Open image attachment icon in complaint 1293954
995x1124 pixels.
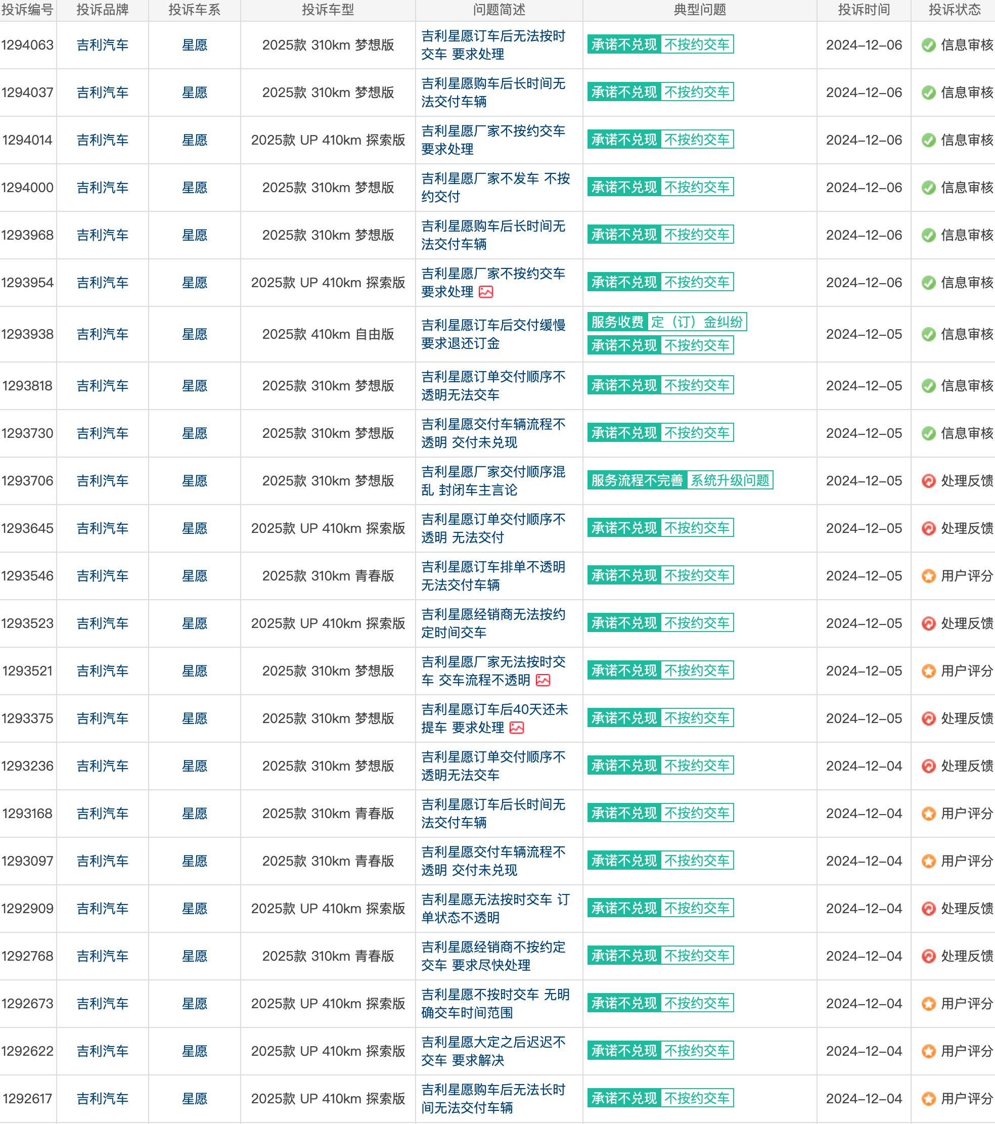pyautogui.click(x=486, y=292)
